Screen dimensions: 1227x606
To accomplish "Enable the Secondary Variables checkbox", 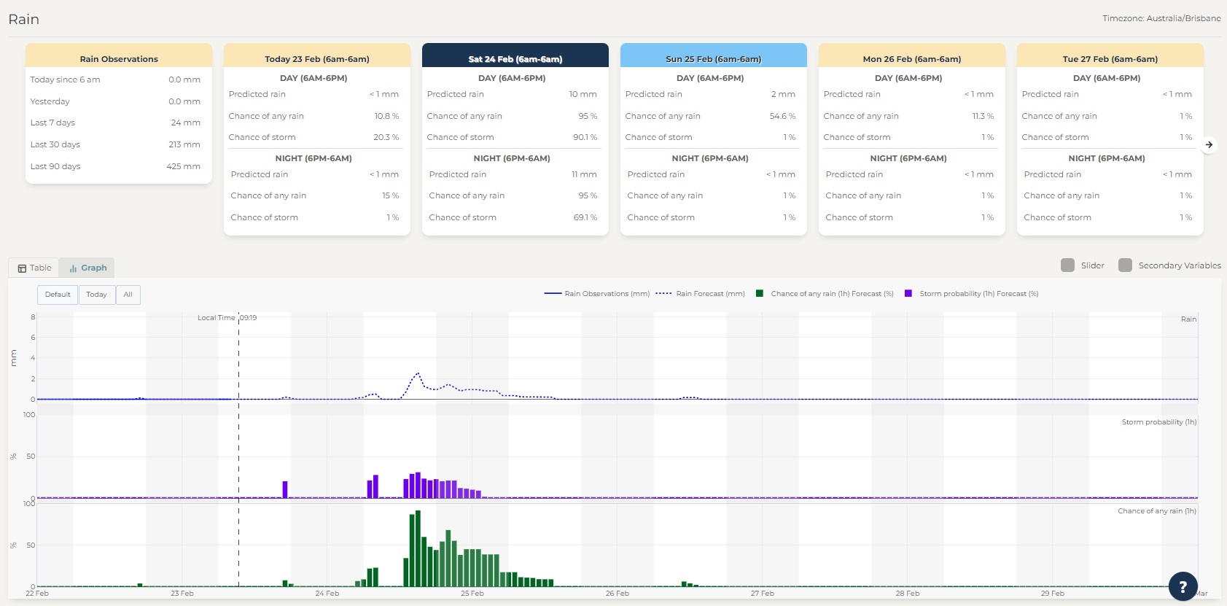I will click(x=1125, y=265).
